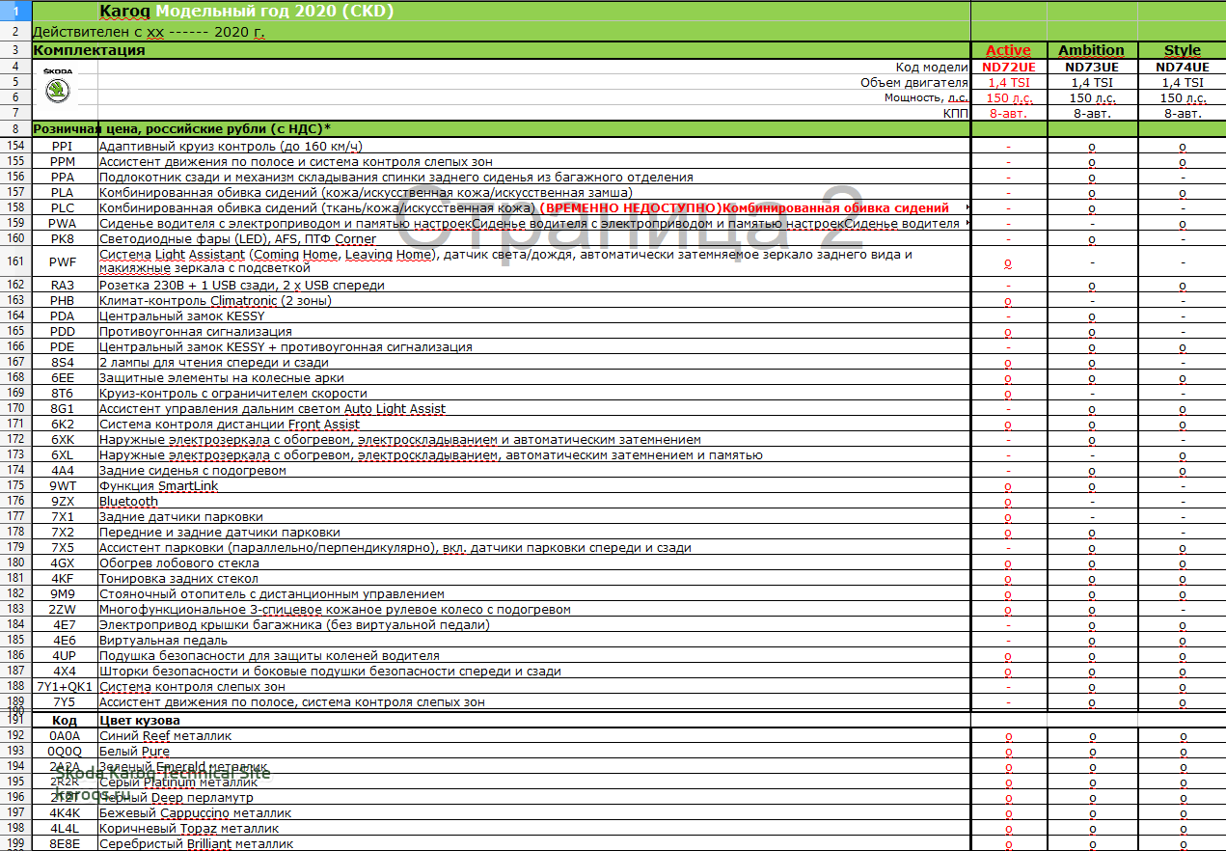
Task: Click 'Задние сиденья с подогревом' cell
Action: pyautogui.click(x=533, y=470)
